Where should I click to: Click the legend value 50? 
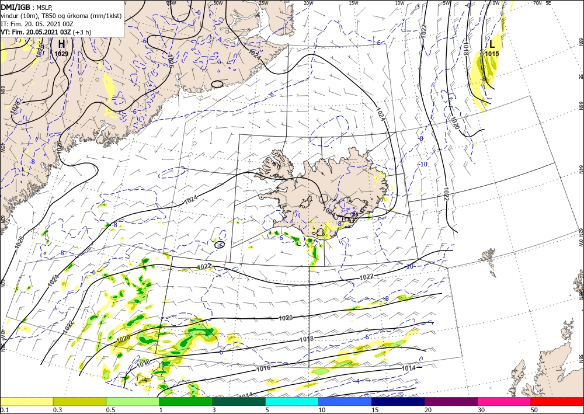click(534, 410)
